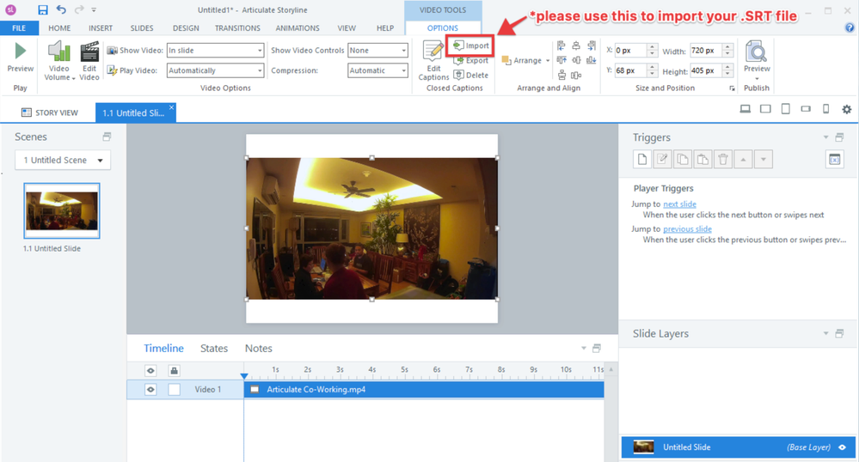859x462 pixels.
Task: Switch to desktop preview mode
Action: (745, 109)
